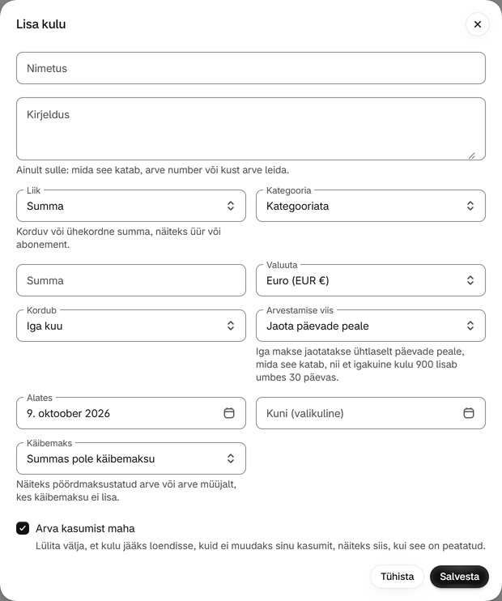Expand the Kategooriata category dropdown
Image resolution: width=502 pixels, height=601 pixels.
pyautogui.click(x=371, y=206)
